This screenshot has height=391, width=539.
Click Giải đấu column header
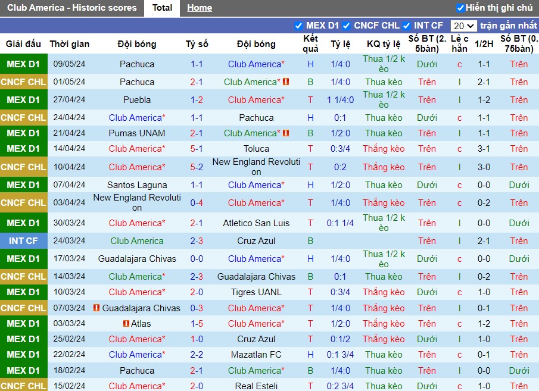click(x=23, y=44)
